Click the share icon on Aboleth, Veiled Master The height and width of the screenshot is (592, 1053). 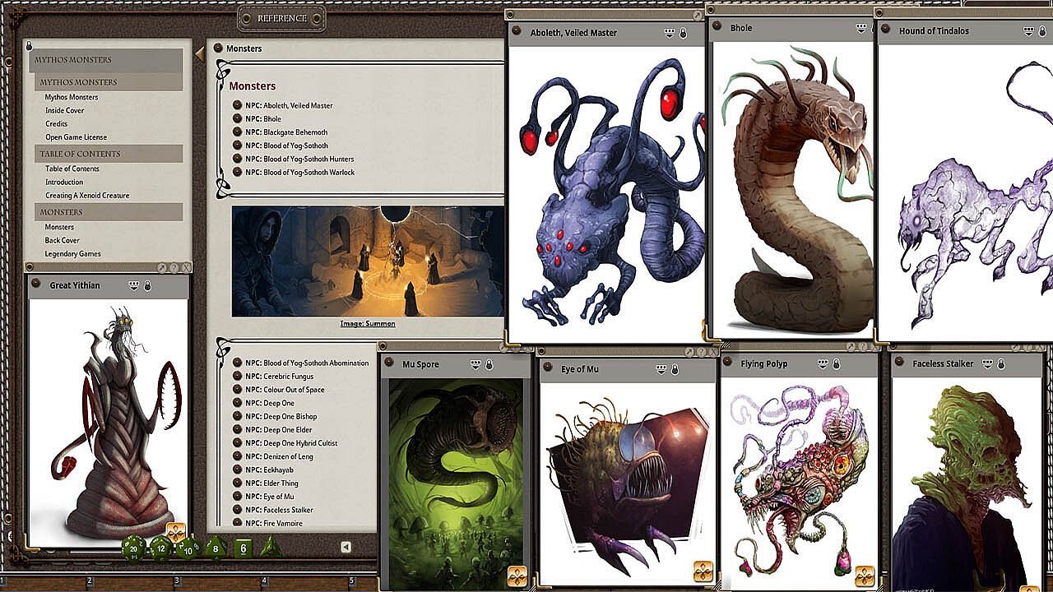670,33
